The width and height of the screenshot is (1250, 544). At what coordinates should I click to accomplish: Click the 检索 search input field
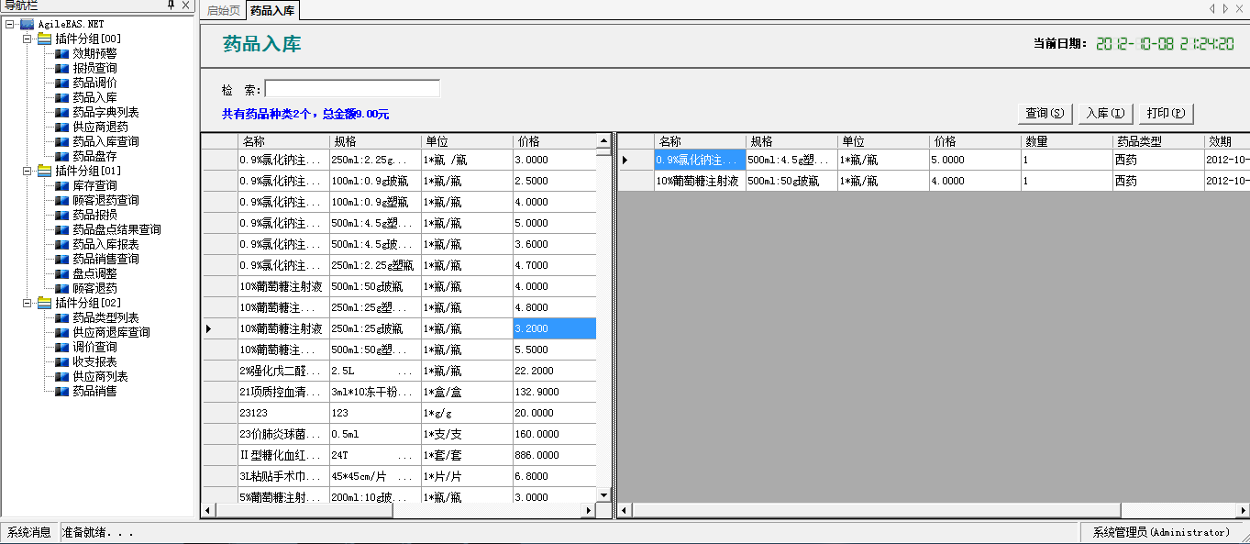coord(352,89)
